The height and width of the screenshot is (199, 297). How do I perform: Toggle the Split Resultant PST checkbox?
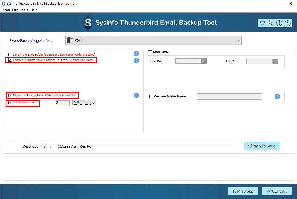[10, 102]
